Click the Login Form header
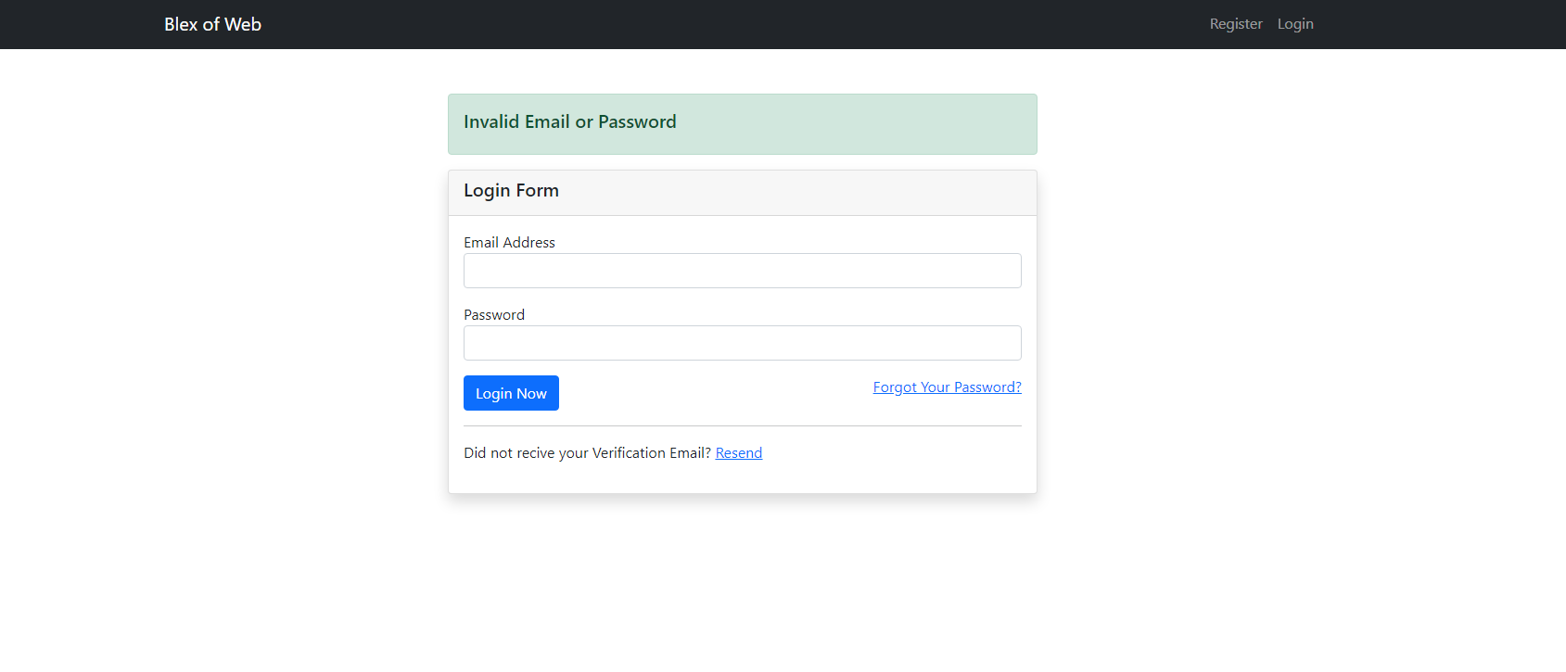1566x672 pixels. [x=511, y=191]
